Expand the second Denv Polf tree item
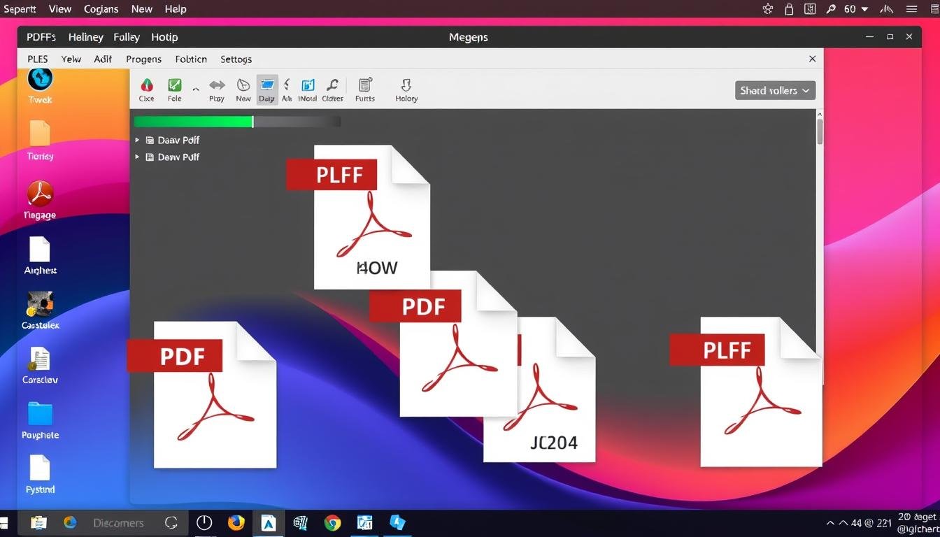The height and width of the screenshot is (537, 940). point(137,157)
